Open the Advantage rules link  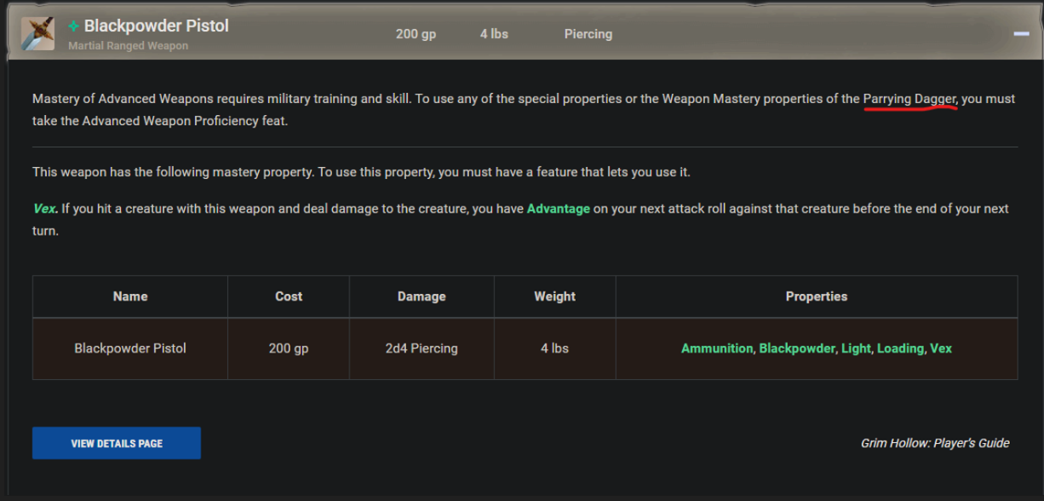click(x=559, y=209)
